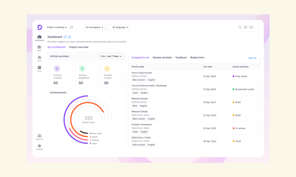Select the Review reminder tab
This screenshot has height=177, width=296.
[162, 58]
